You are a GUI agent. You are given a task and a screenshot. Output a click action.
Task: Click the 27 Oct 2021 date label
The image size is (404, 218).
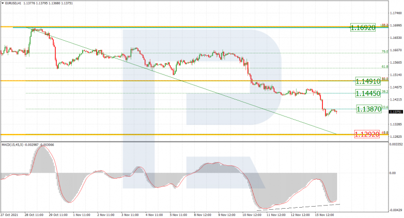(x=9, y=215)
